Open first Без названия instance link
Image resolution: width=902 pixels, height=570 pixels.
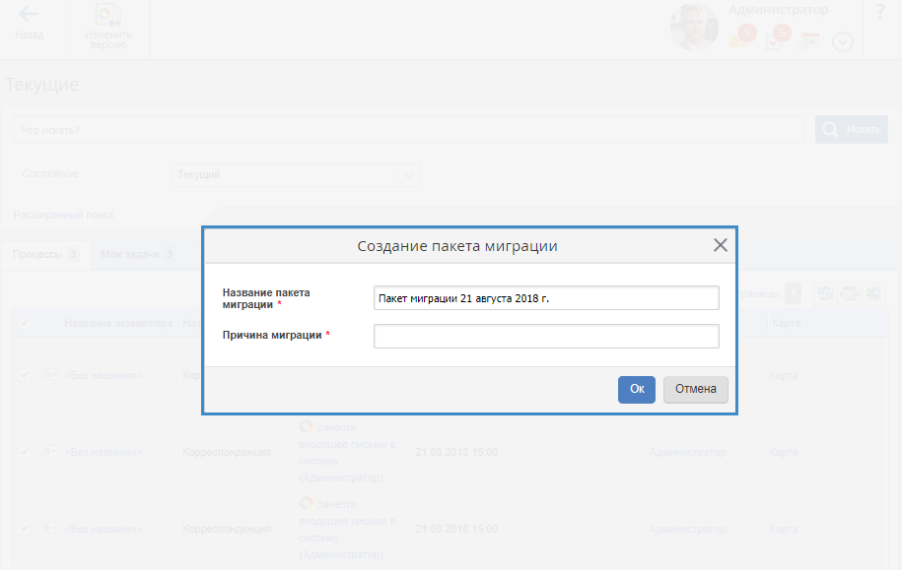[x=104, y=375]
